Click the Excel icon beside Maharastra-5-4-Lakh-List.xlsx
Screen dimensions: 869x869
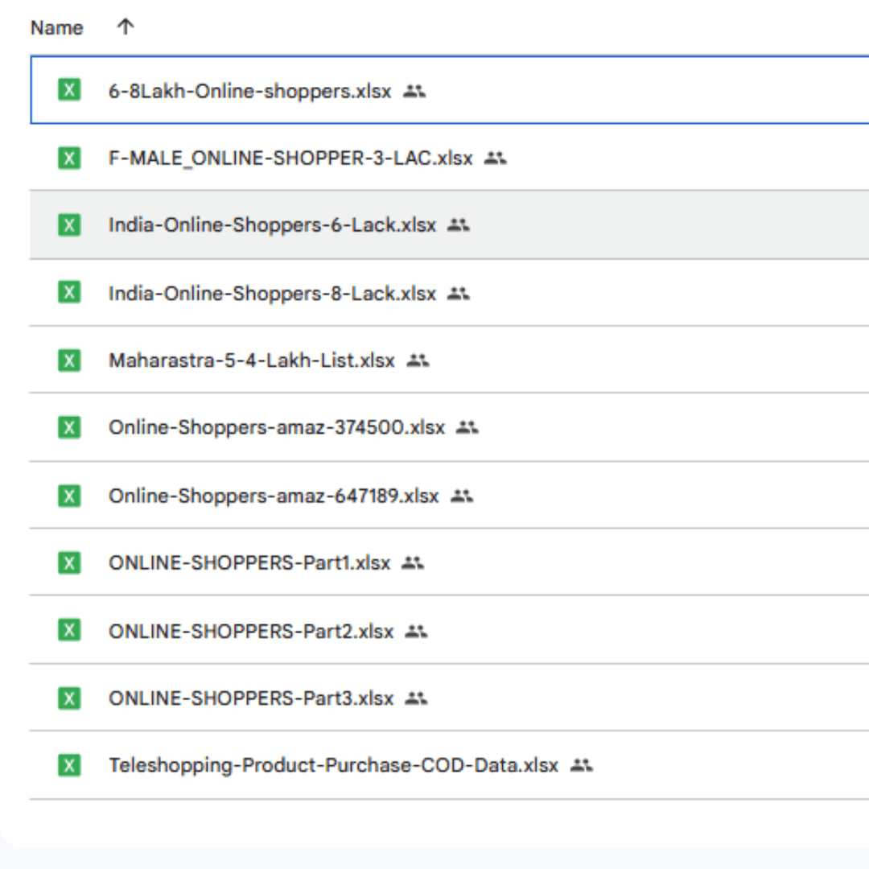pyautogui.click(x=69, y=360)
